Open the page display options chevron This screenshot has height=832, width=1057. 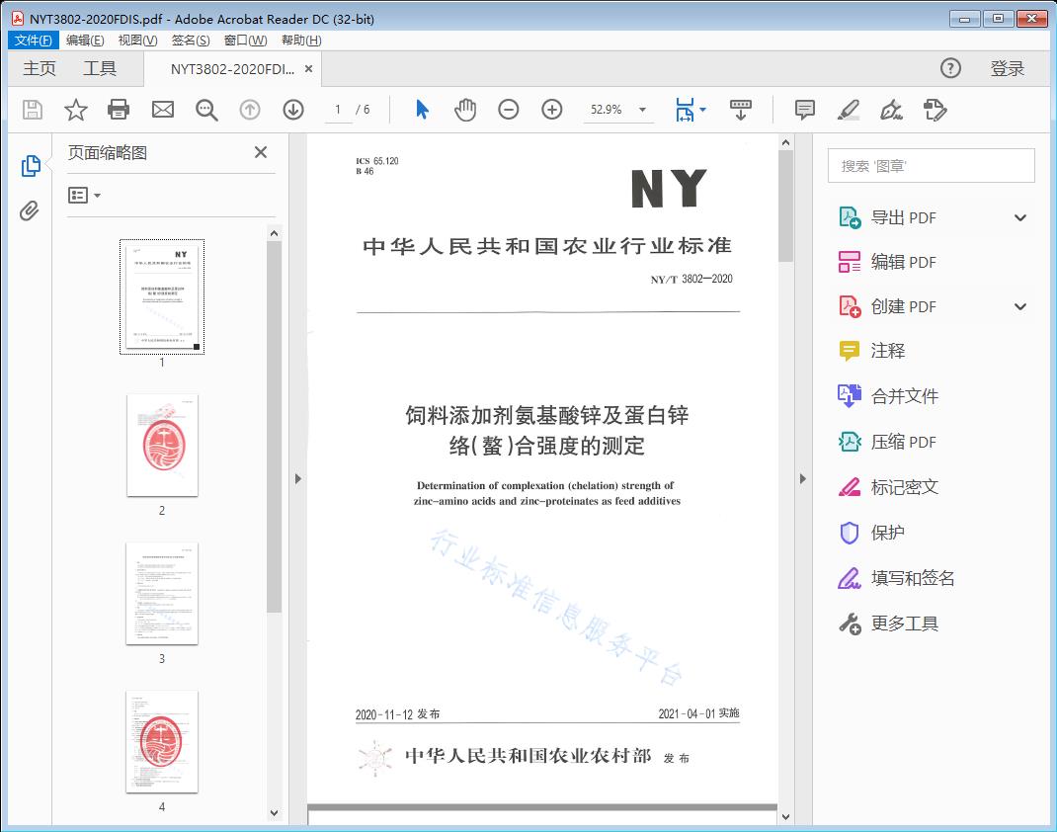tap(703, 110)
